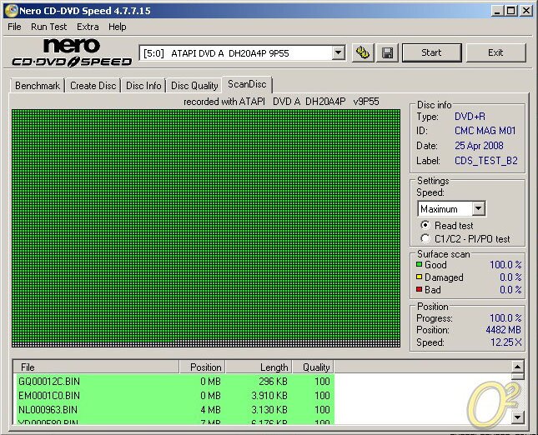Select the EM0001C0.BIN file row

pos(174,396)
